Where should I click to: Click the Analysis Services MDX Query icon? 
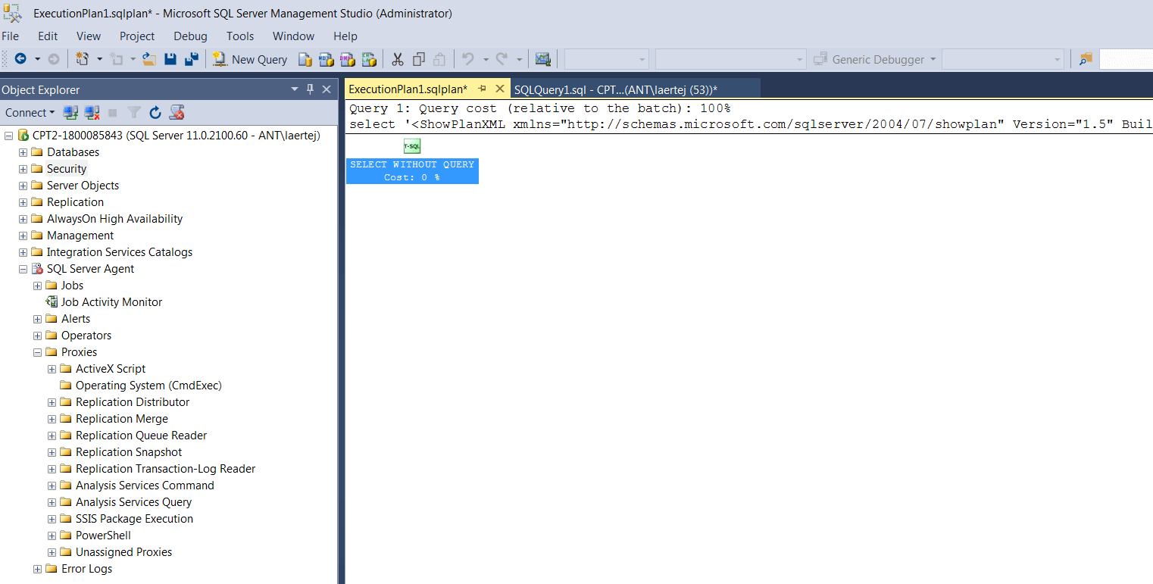(x=327, y=59)
